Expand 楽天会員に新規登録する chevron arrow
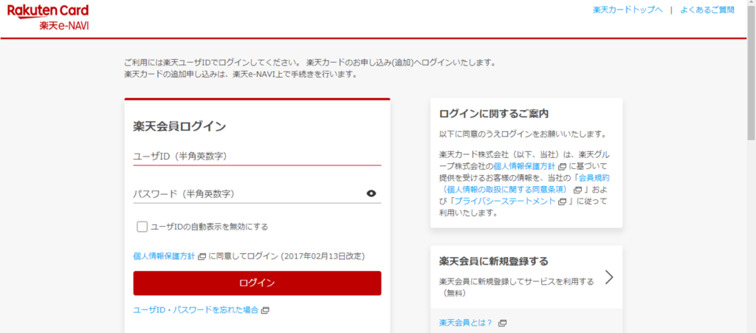Image resolution: width=756 pixels, height=333 pixels. 609,277
